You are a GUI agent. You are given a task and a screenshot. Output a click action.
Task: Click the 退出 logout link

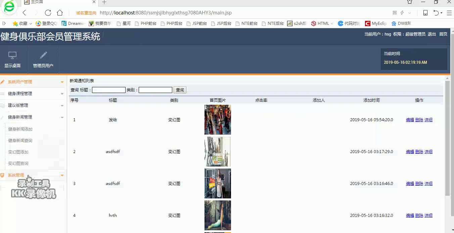(x=432, y=34)
